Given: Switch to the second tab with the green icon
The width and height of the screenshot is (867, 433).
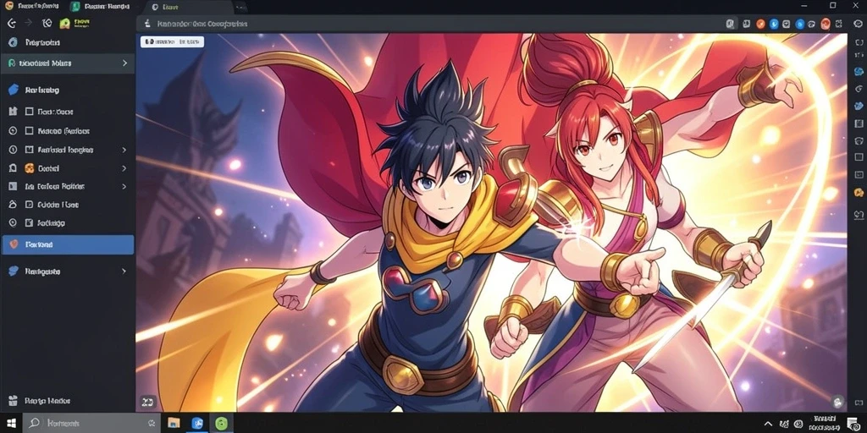Looking at the screenshot, I should (101, 7).
